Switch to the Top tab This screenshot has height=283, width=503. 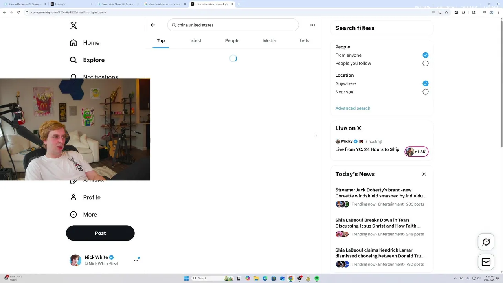161,40
